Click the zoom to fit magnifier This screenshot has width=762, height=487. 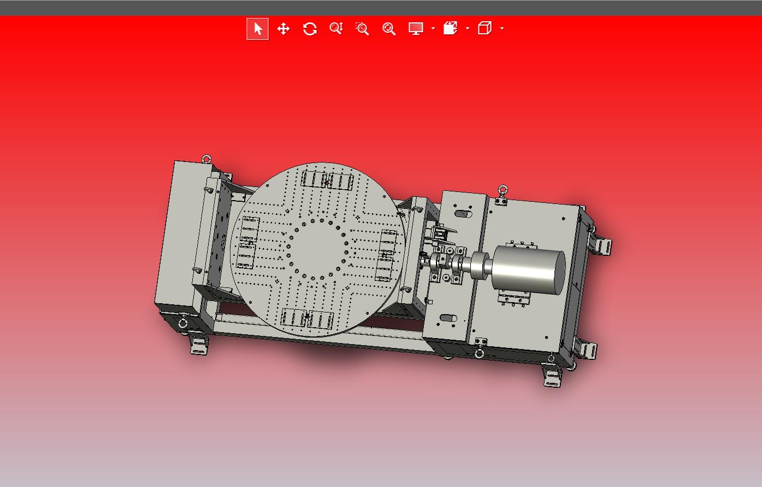tap(389, 29)
